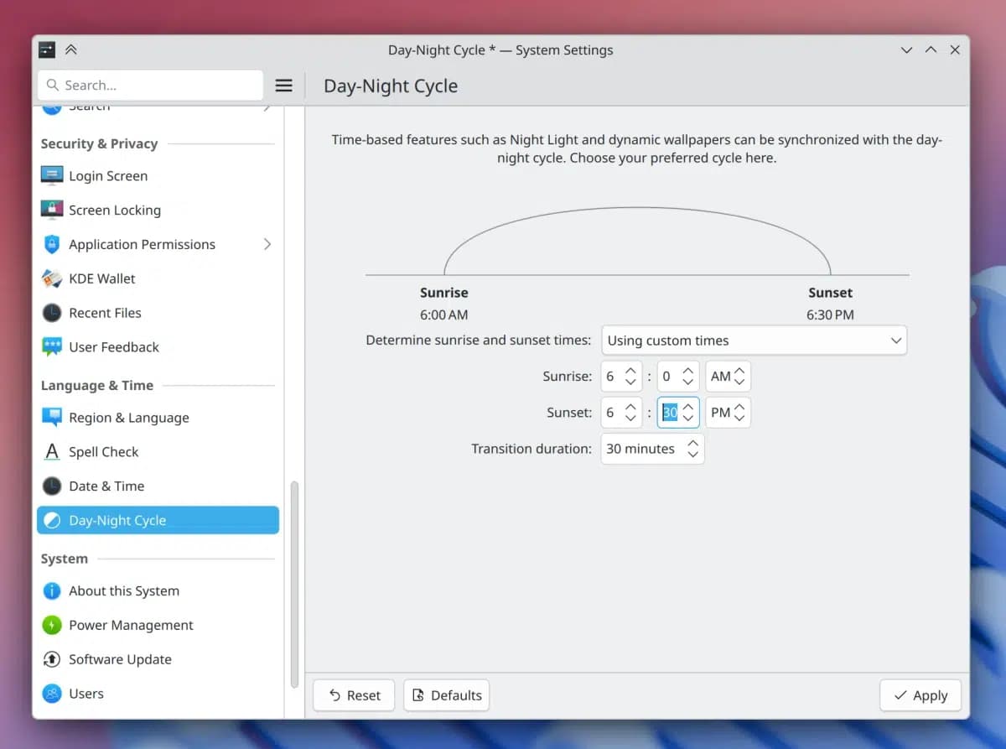Expand Application Permissions chevron
The image size is (1006, 749).
267,244
